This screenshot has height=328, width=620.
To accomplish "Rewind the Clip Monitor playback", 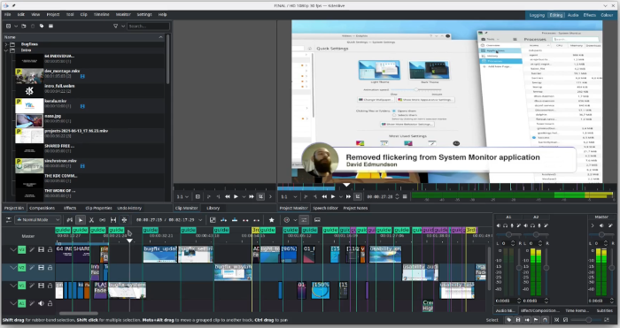I will tap(228, 196).
